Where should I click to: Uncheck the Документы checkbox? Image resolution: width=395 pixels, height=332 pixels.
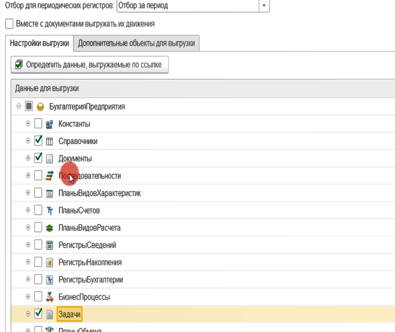coord(38,158)
